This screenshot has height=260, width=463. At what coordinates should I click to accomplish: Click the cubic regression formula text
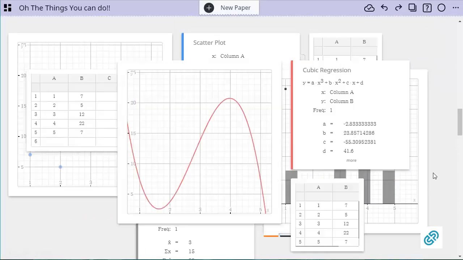coord(333,82)
